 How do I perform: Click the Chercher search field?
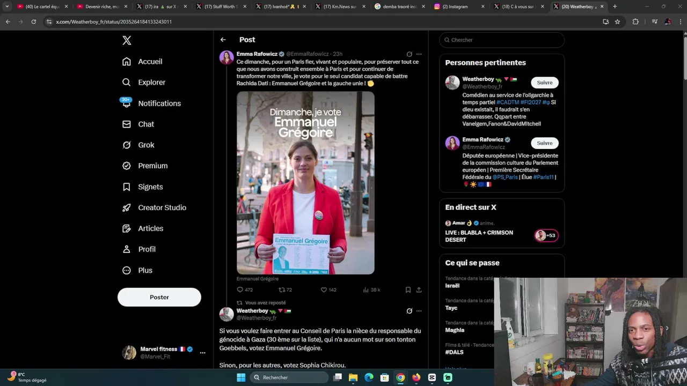pyautogui.click(x=502, y=40)
